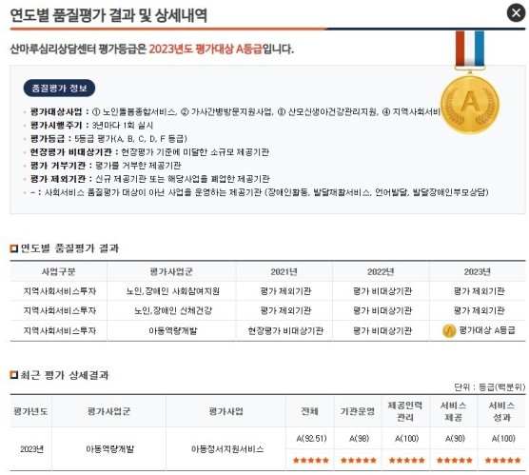The image size is (529, 475).
Task: Select the 평가사업군 header in yearly table
Action: click(171, 271)
